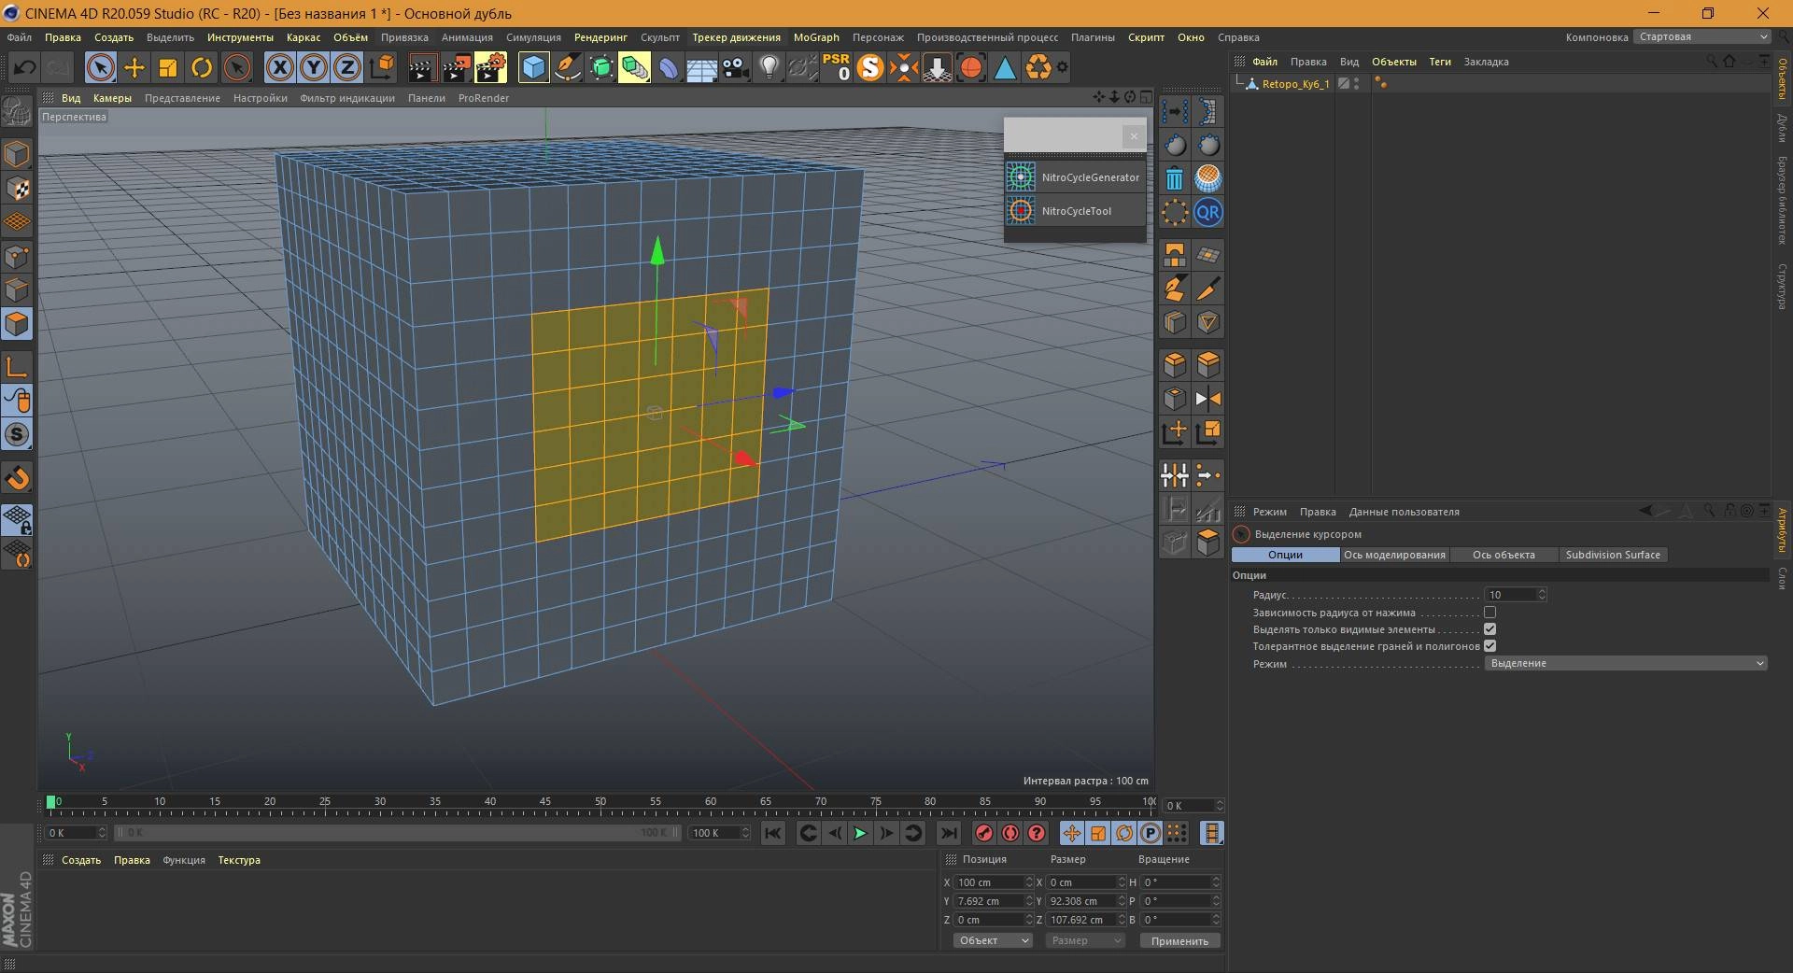Open the Плагины menu

coord(1093,37)
